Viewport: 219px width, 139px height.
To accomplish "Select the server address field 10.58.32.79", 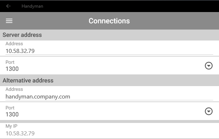I will 109,51.
